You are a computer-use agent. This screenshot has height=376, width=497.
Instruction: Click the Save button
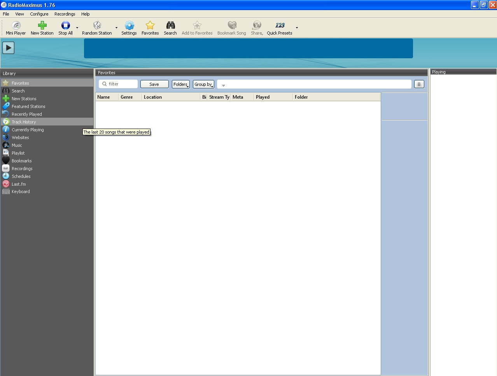154,84
